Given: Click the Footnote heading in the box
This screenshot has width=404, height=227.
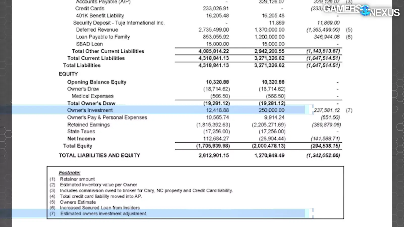Looking at the screenshot, I should (69, 173).
